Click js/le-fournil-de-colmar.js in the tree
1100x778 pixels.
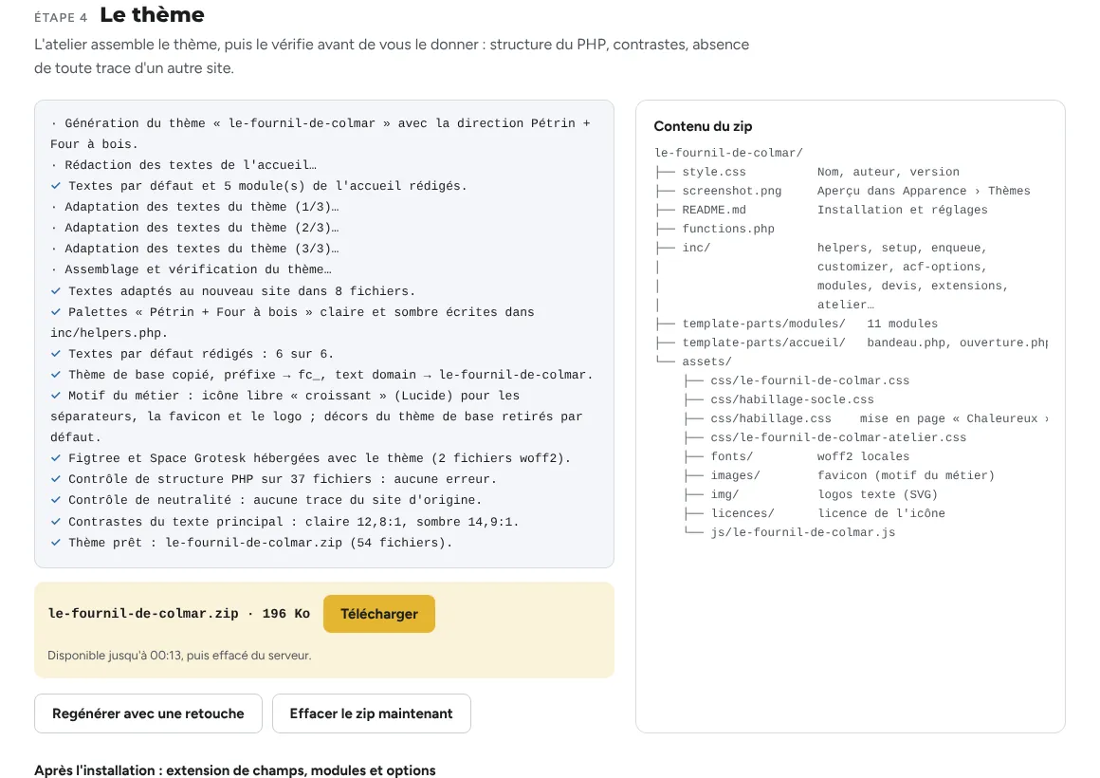[x=802, y=532]
